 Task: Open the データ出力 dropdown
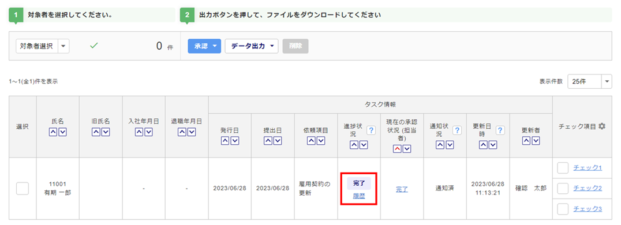[x=252, y=46]
